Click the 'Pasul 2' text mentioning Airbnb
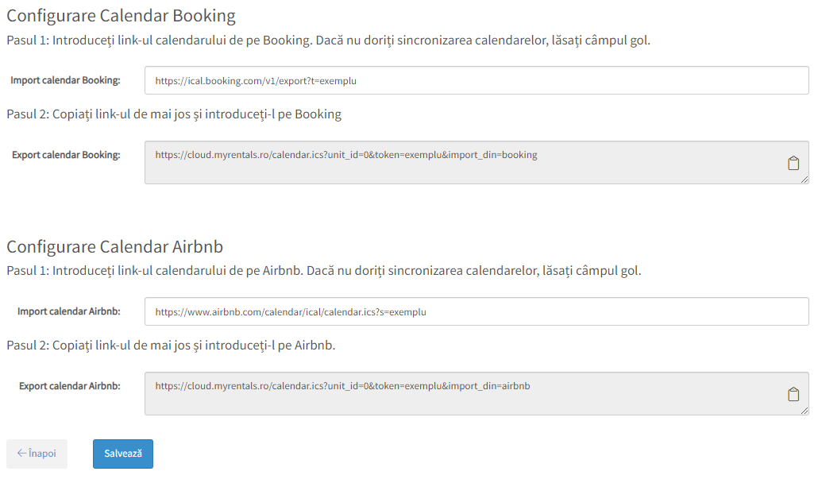The height and width of the screenshot is (479, 818). click(x=171, y=346)
